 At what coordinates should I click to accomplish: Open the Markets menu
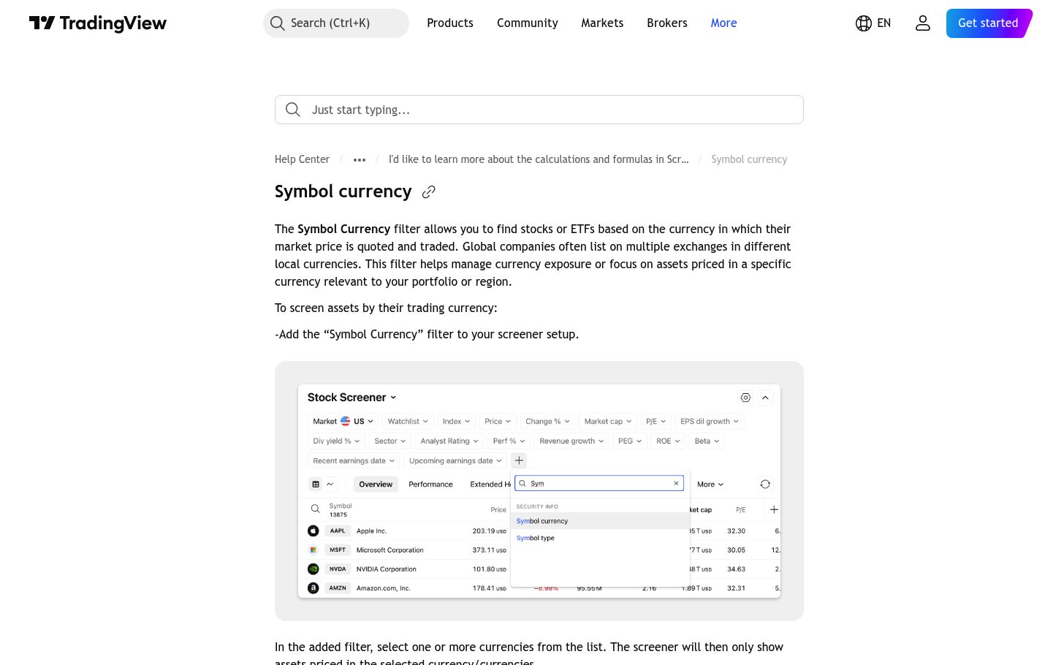(602, 23)
